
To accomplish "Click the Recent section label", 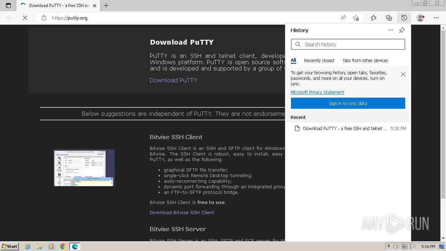I will (x=298, y=117).
